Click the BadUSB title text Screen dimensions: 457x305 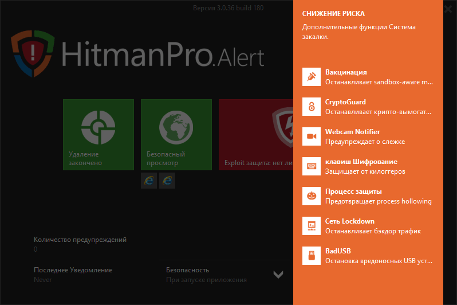(338, 251)
